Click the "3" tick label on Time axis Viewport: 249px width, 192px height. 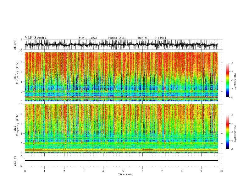click(84, 171)
